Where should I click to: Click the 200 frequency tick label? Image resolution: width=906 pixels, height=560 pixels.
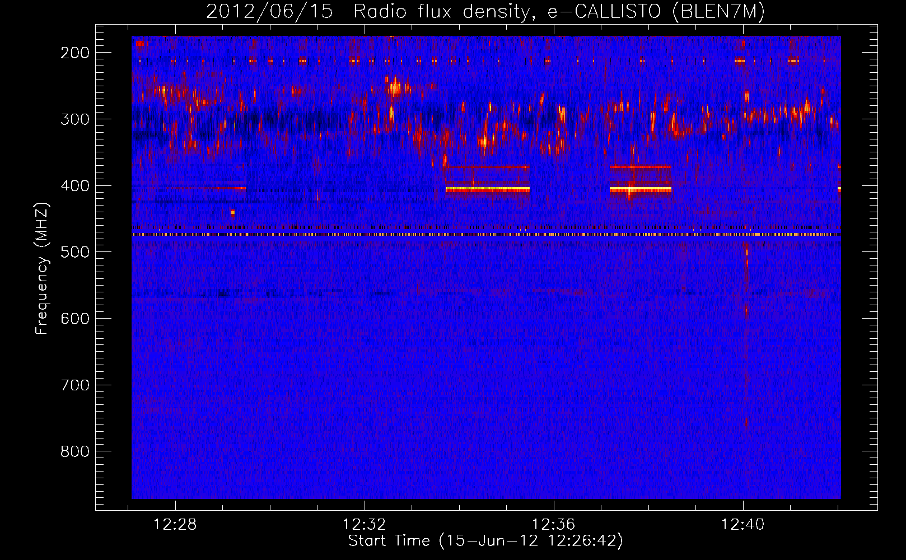click(75, 53)
